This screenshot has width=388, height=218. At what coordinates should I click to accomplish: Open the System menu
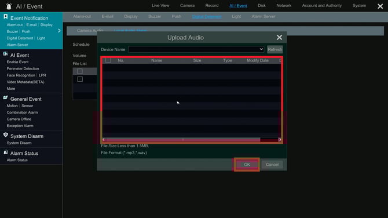click(359, 5)
